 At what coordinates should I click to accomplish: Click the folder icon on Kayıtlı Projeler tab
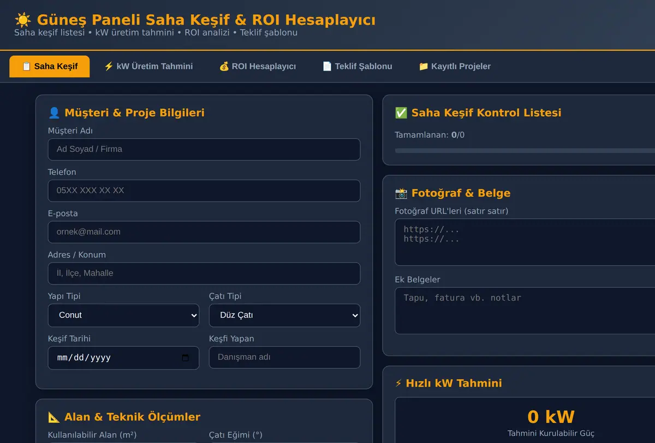click(424, 66)
